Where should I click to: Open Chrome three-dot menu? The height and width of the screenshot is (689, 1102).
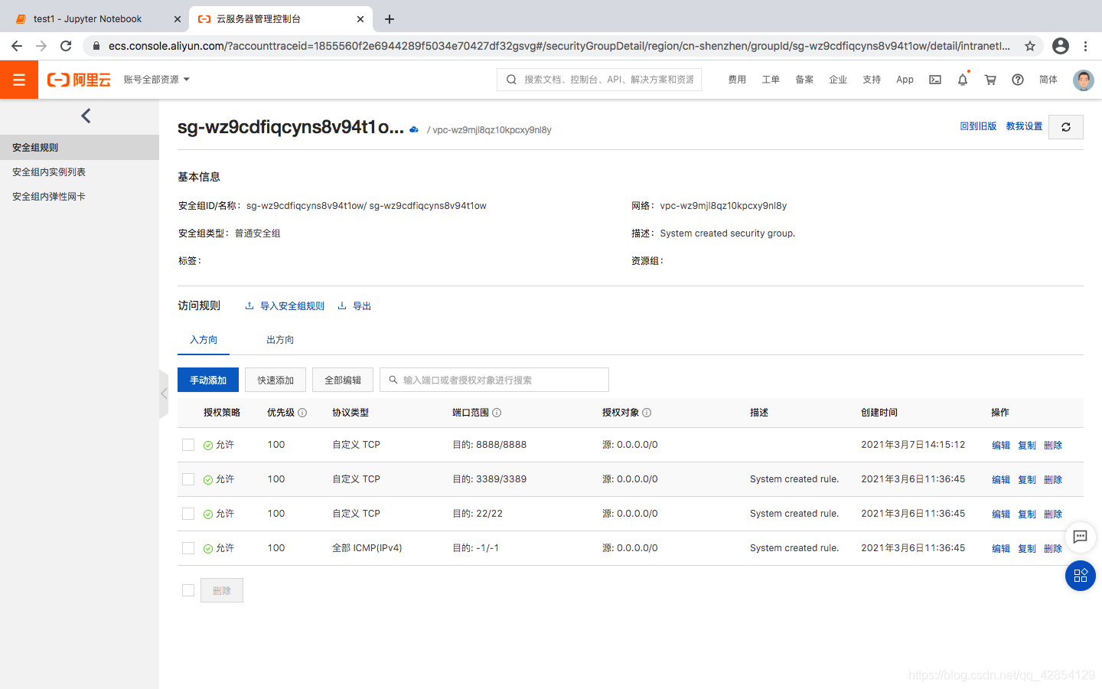tap(1085, 46)
